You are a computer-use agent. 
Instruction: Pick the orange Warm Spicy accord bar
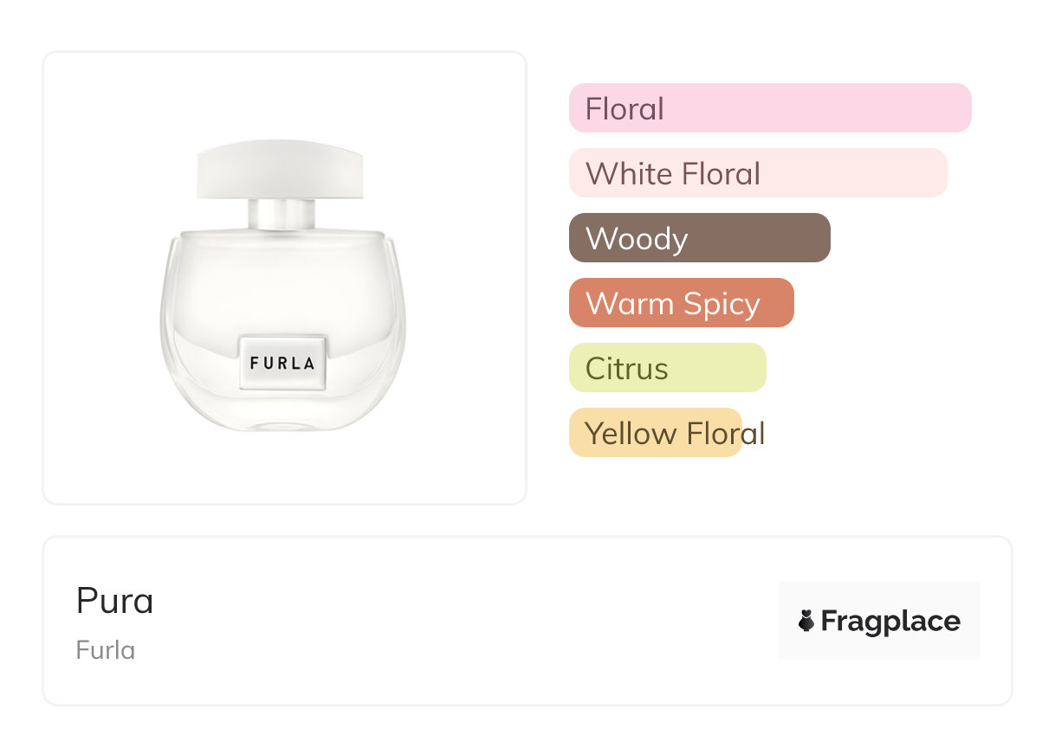pos(681,303)
